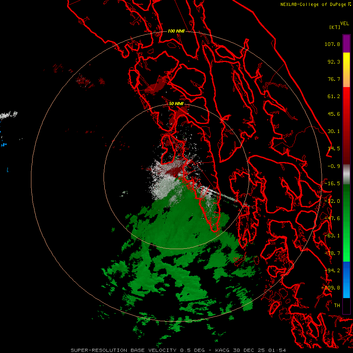353x353 pixels.
Task: Click the -63.1 legend value
Action: click(332, 236)
